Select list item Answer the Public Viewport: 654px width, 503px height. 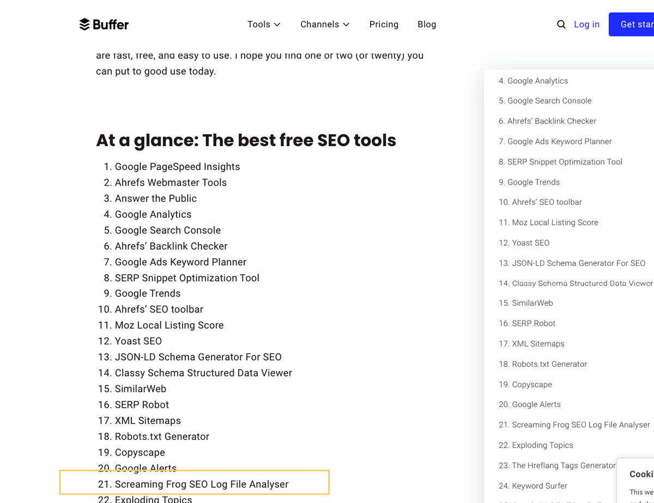(x=156, y=198)
